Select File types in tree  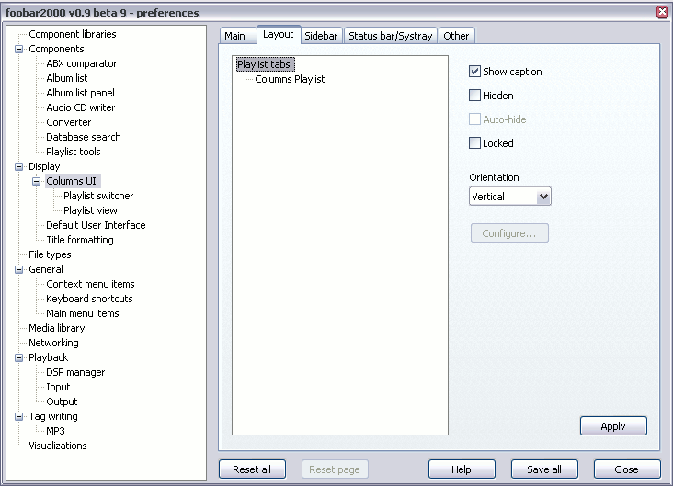(x=50, y=254)
